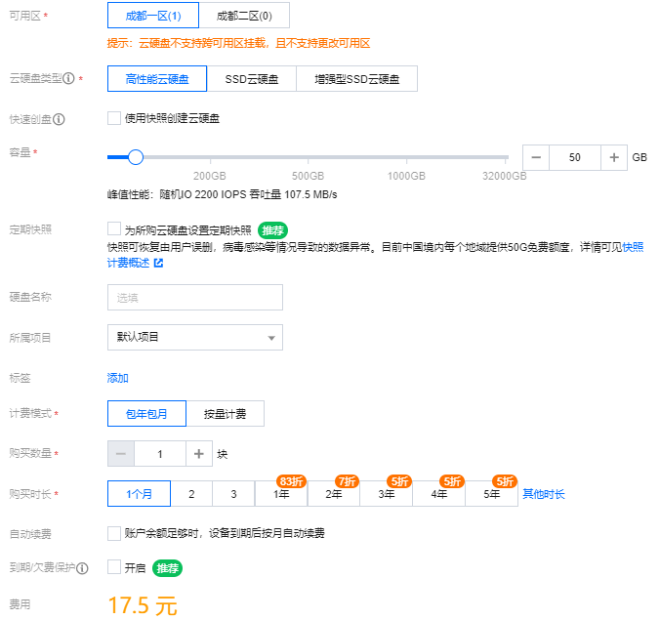Click the capacity slider handle
Viewport: 660px width, 620px height.
tap(136, 157)
